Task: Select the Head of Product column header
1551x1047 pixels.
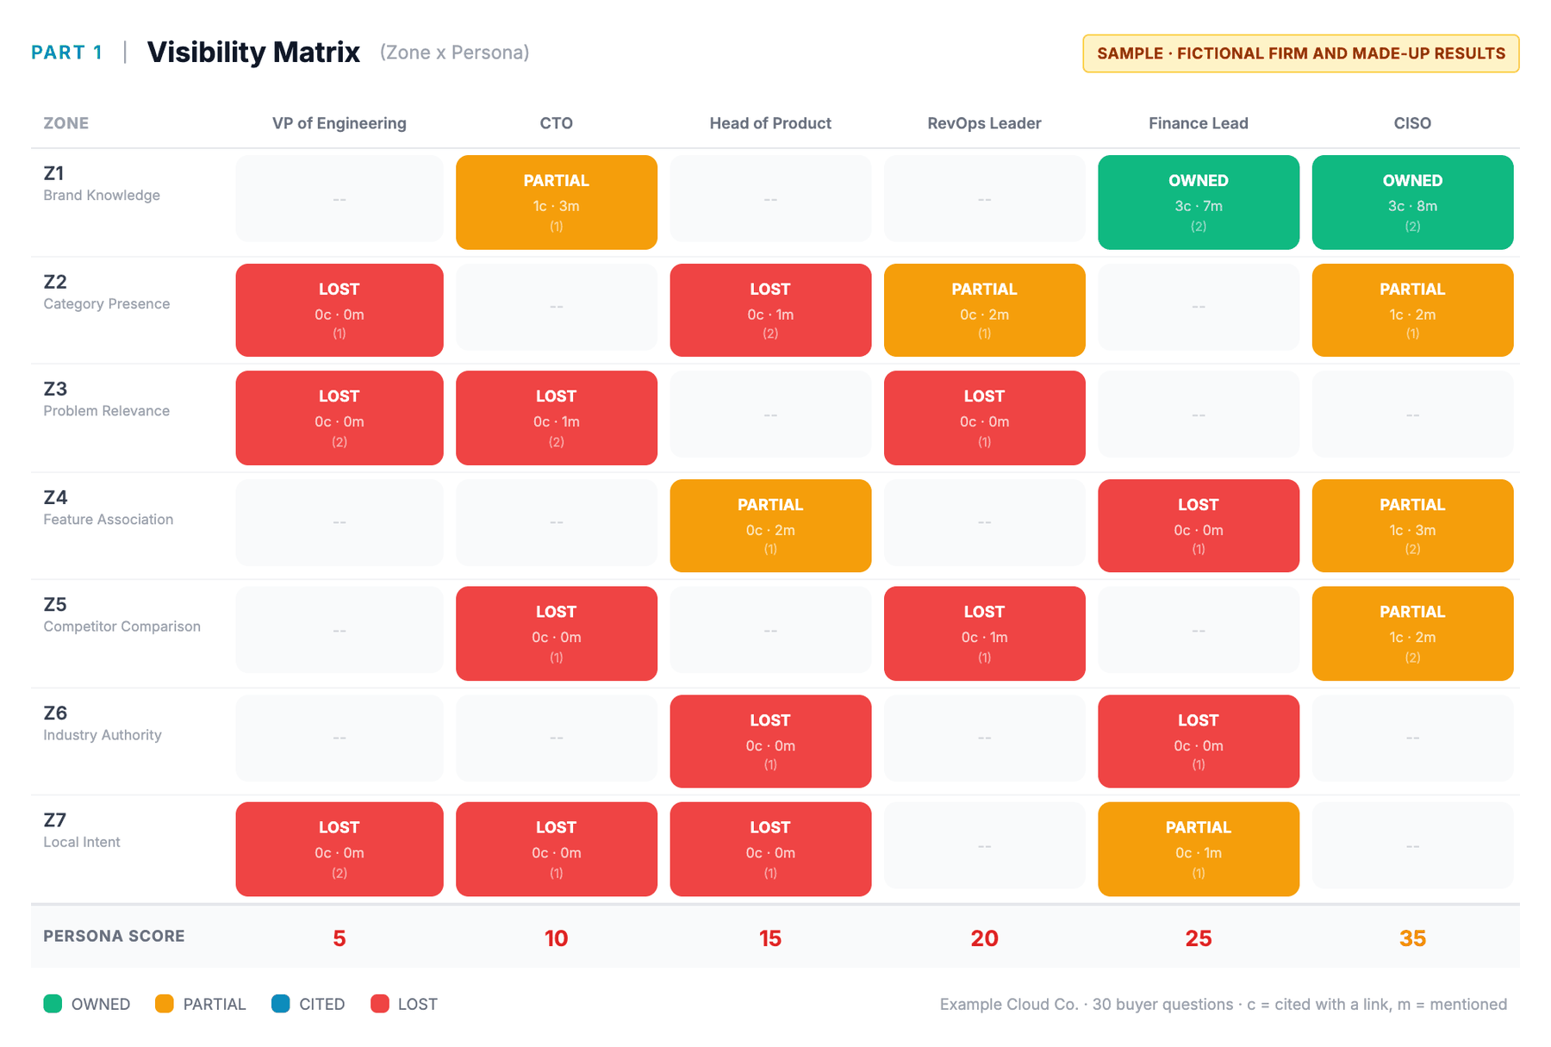Action: pyautogui.click(x=770, y=123)
